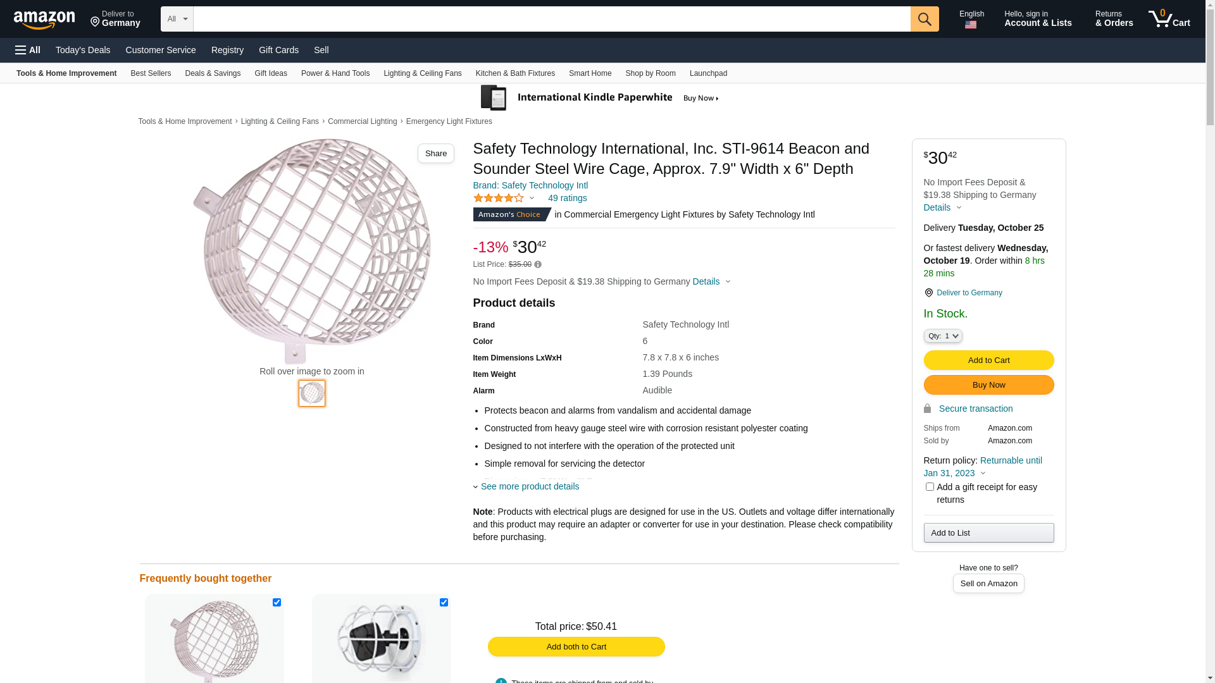Image resolution: width=1215 pixels, height=683 pixels.
Task: Select Lighting & Ceiling Fans category tab
Action: pos(422,73)
